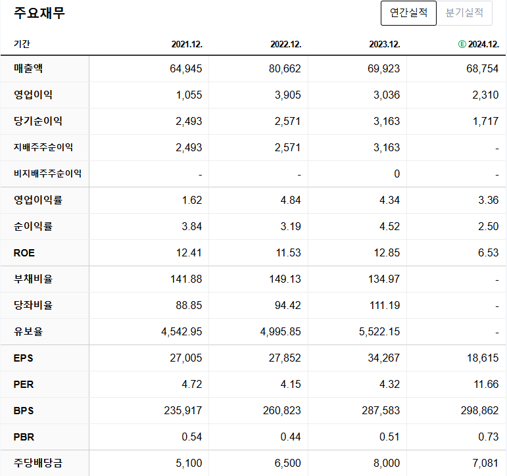Select 당기순이익 estimate 1,717
Screen dimensions: 507x476
point(486,121)
